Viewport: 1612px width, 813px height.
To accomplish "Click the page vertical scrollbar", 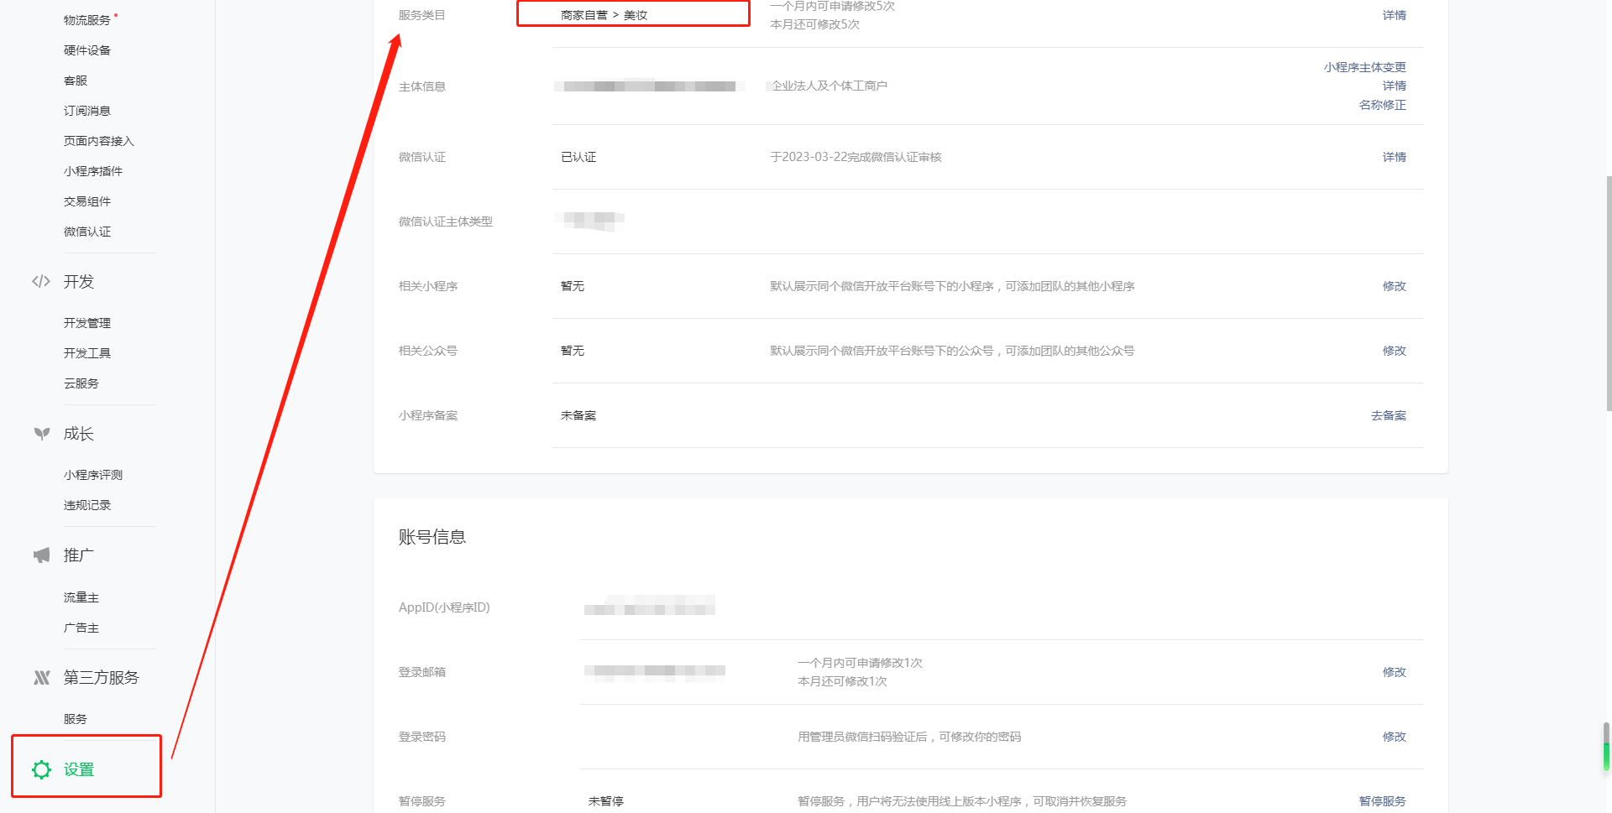I will click(1607, 294).
